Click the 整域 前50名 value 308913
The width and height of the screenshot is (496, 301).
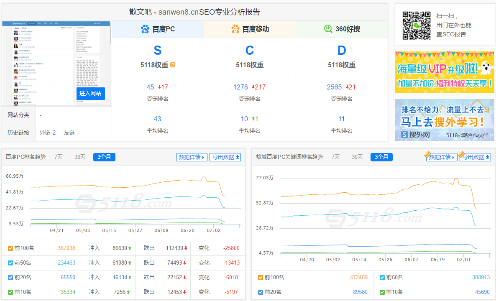[481, 277]
